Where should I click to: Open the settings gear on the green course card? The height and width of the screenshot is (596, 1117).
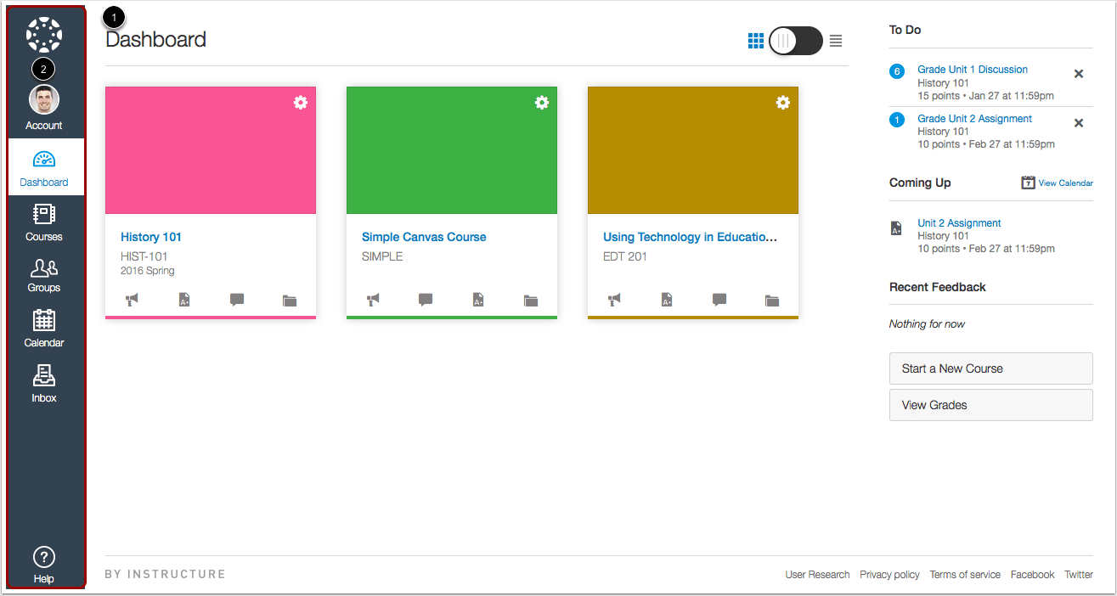tap(542, 102)
